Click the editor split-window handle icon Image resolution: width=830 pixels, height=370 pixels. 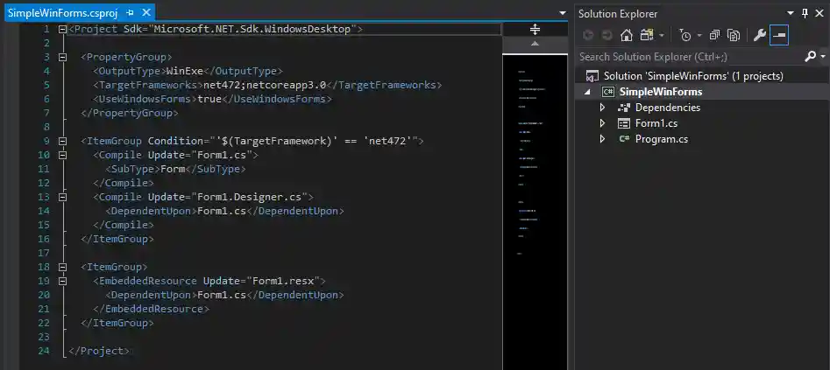(535, 29)
